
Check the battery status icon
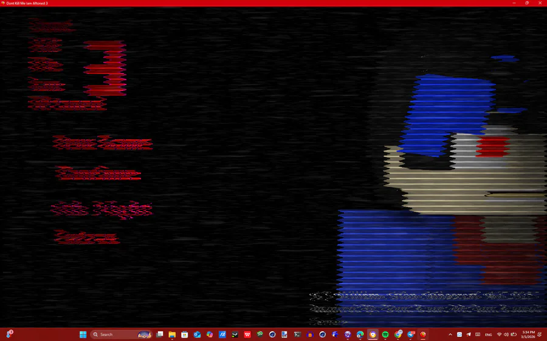point(514,335)
